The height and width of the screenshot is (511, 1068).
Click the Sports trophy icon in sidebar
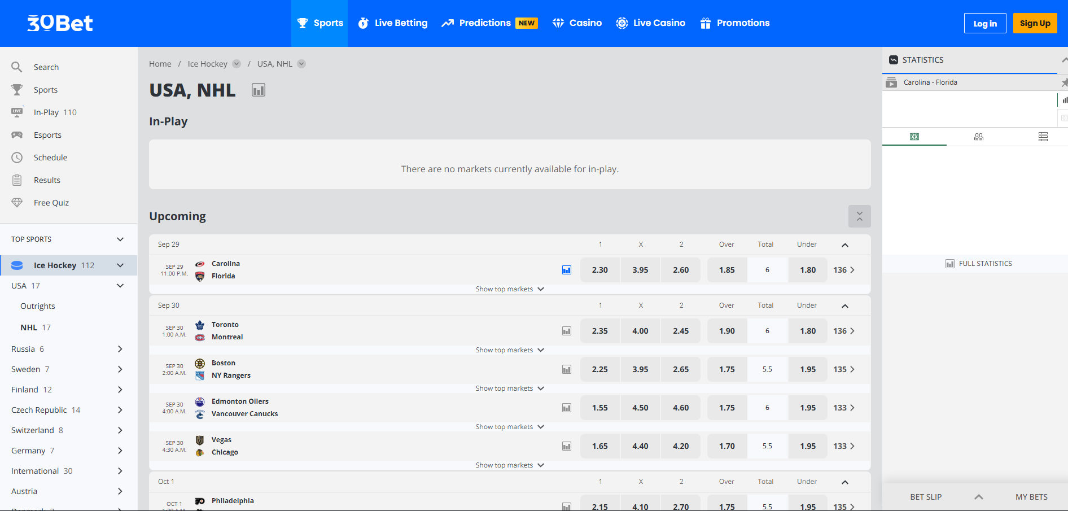point(17,90)
